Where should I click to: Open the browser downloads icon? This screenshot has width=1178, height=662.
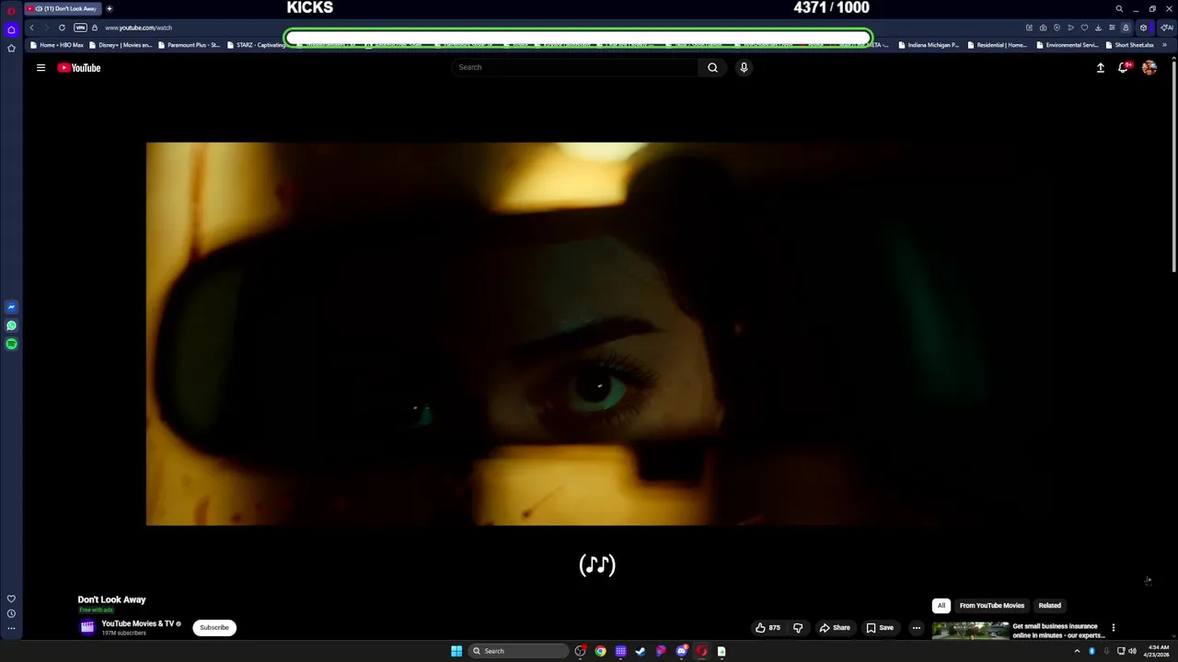(x=1098, y=28)
